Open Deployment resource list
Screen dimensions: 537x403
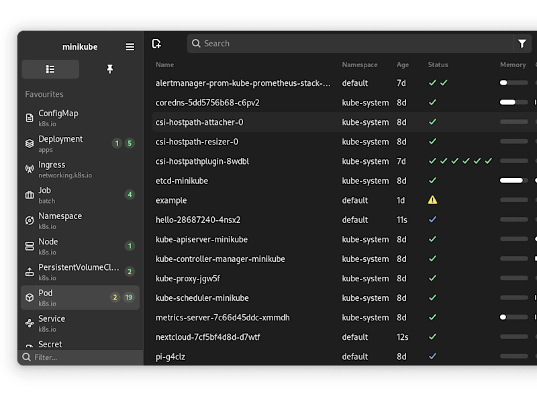(x=80, y=144)
